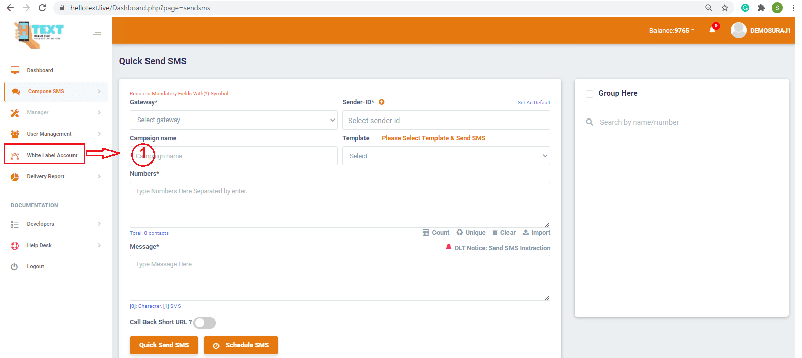Click the Count calculator icon

[426, 233]
